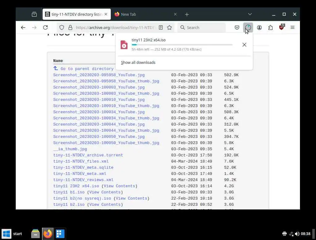
Task: Open the extensions puzzle icon
Action: [270, 27]
